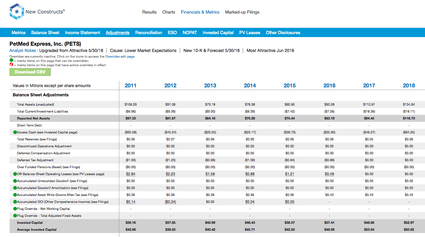Click 2017 Average Invested Capital value $53.04
The height and width of the screenshot is (237, 425).
point(369,230)
